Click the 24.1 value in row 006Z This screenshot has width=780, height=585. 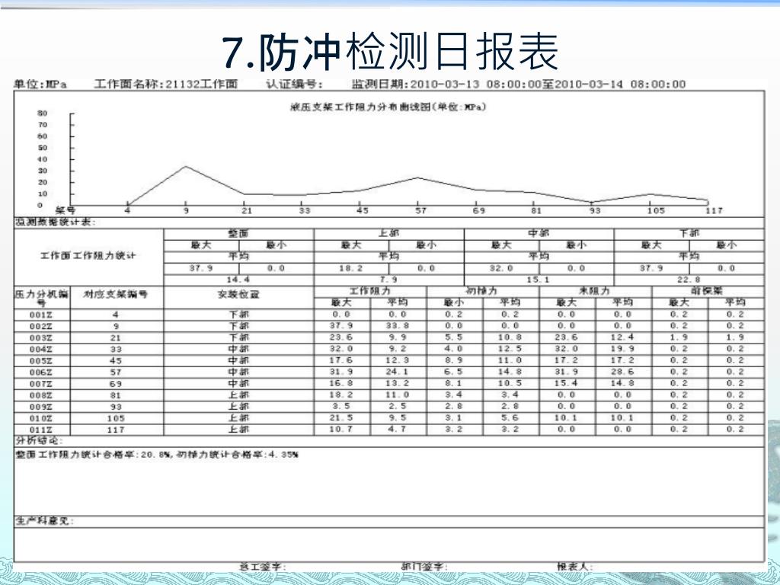(397, 372)
